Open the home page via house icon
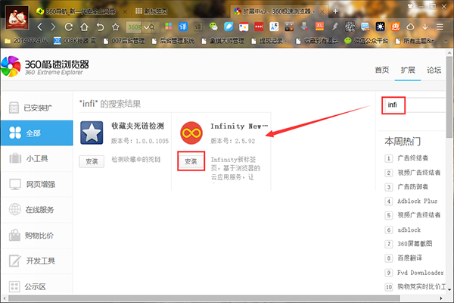454x303 pixels. (x=84, y=27)
